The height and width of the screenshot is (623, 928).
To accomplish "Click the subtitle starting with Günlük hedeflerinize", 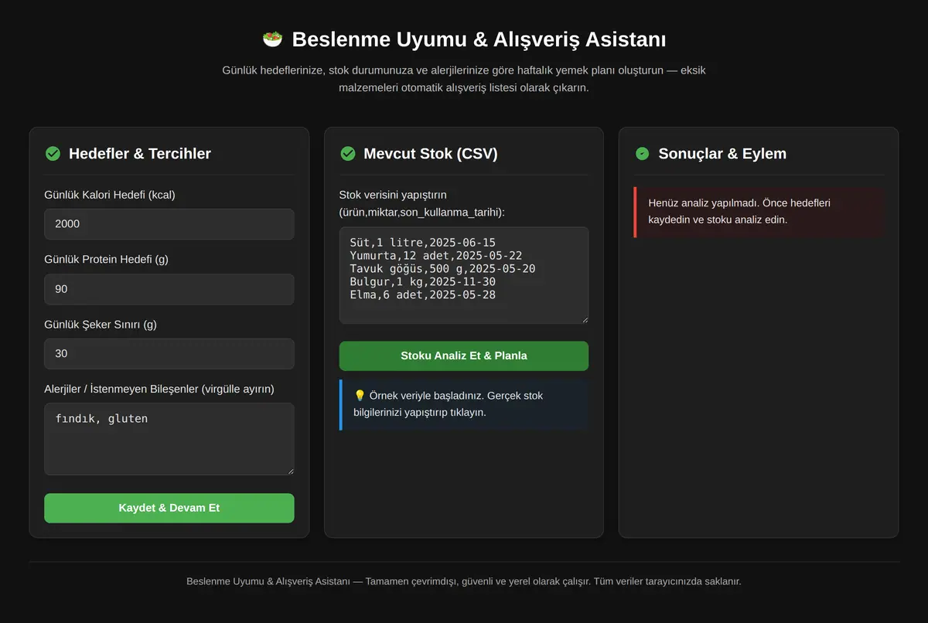I will pos(464,79).
